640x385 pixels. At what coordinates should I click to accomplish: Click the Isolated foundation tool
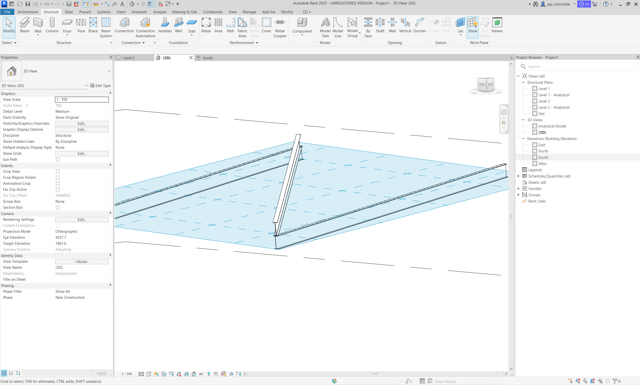point(165,25)
